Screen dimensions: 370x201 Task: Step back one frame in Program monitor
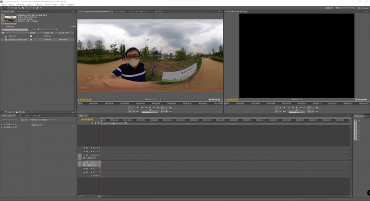[x=293, y=108]
